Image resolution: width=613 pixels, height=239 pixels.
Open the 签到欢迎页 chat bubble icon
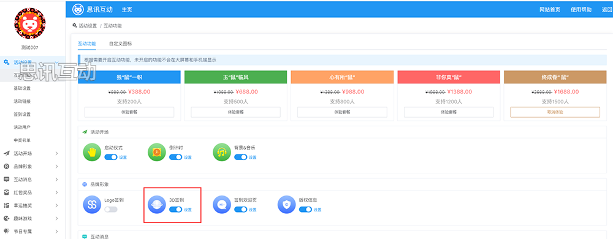tap(222, 205)
